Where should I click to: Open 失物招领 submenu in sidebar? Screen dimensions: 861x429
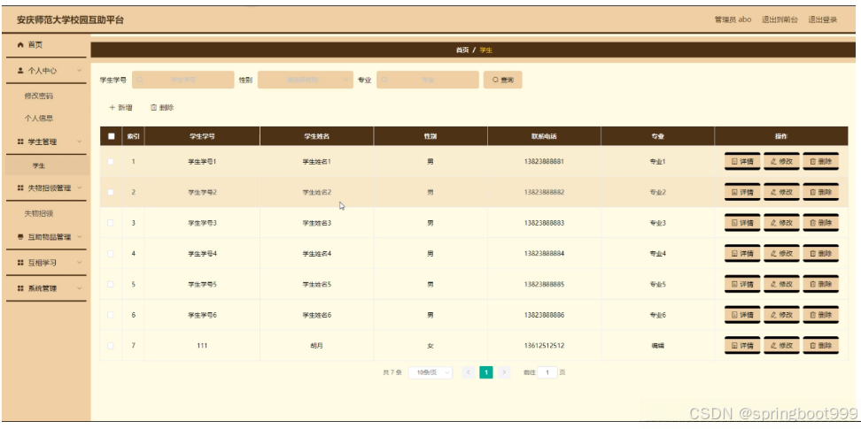pyautogui.click(x=38, y=213)
